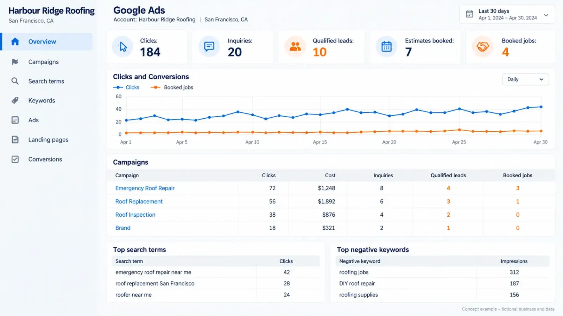Sort by Qualified leads column header

(448, 175)
